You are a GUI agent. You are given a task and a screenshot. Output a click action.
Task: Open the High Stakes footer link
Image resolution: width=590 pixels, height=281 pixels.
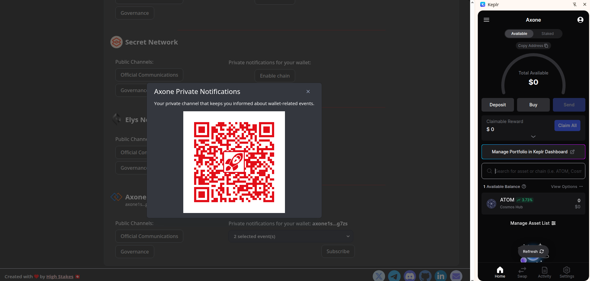(60, 276)
